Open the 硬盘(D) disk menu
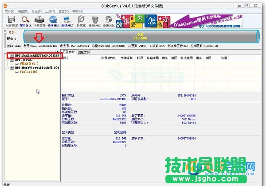The width and height of the screenshot is (266, 186). (21, 10)
